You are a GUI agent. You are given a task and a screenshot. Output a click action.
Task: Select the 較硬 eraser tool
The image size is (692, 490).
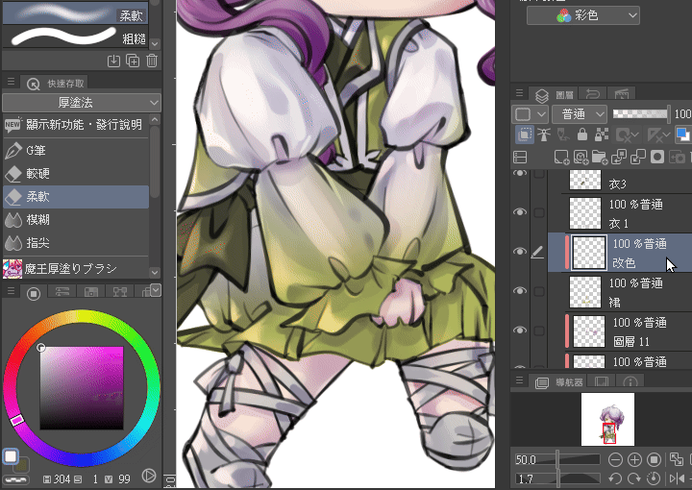click(x=76, y=173)
